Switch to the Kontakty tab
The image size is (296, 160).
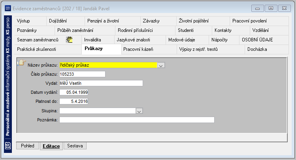pyautogui.click(x=231, y=30)
